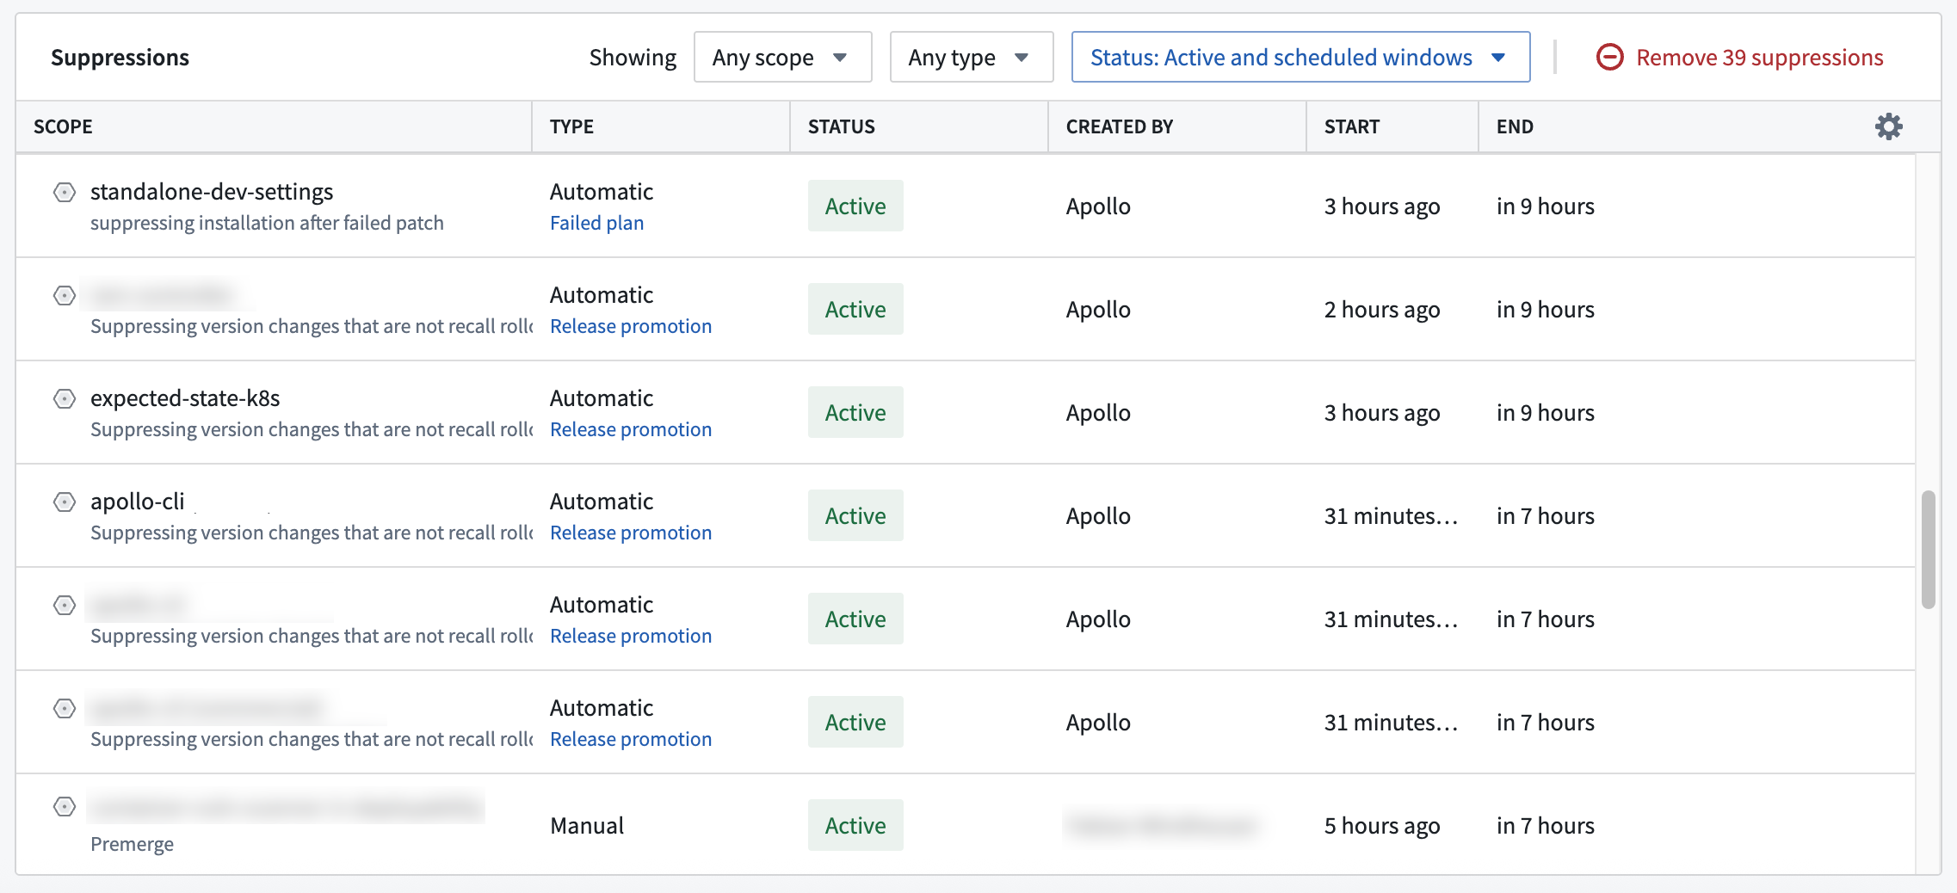The image size is (1957, 893).
Task: Click the red remove suppressions circle icon
Action: [1609, 57]
